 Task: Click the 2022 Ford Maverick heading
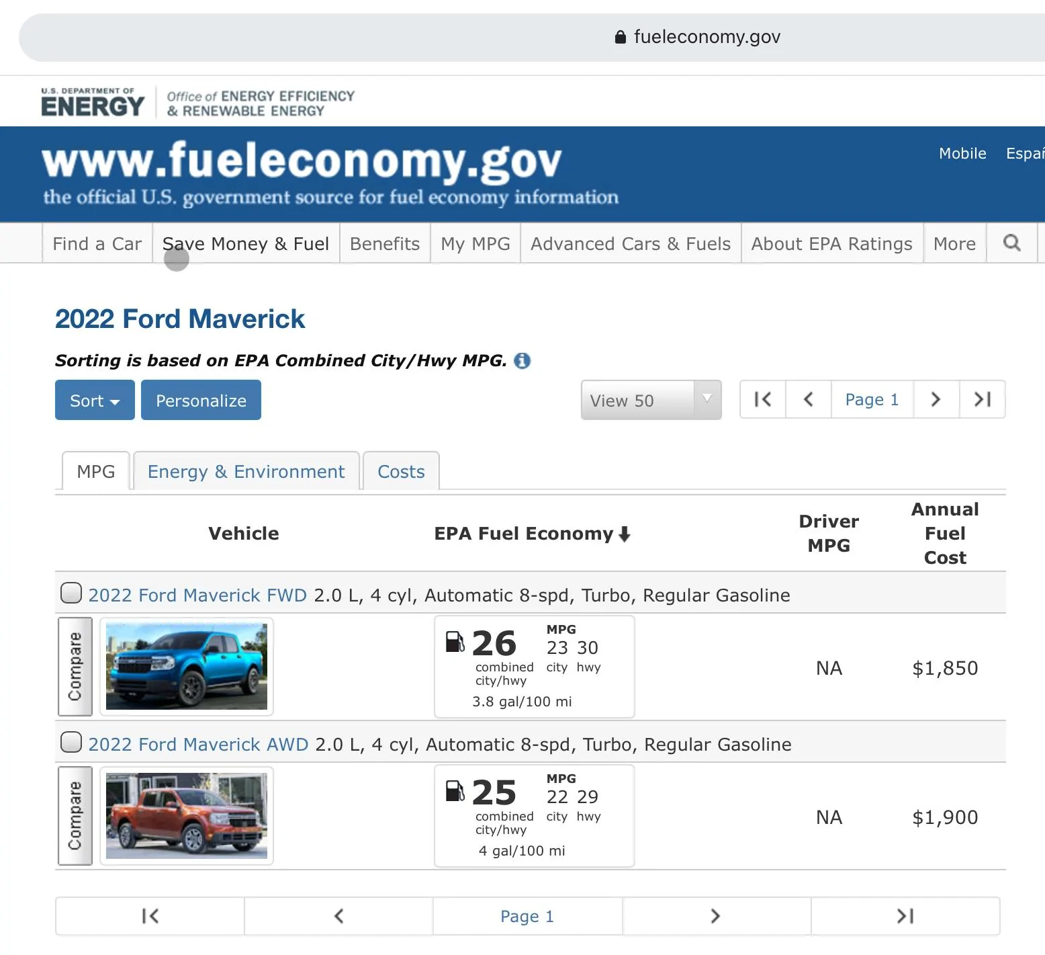pyautogui.click(x=180, y=319)
